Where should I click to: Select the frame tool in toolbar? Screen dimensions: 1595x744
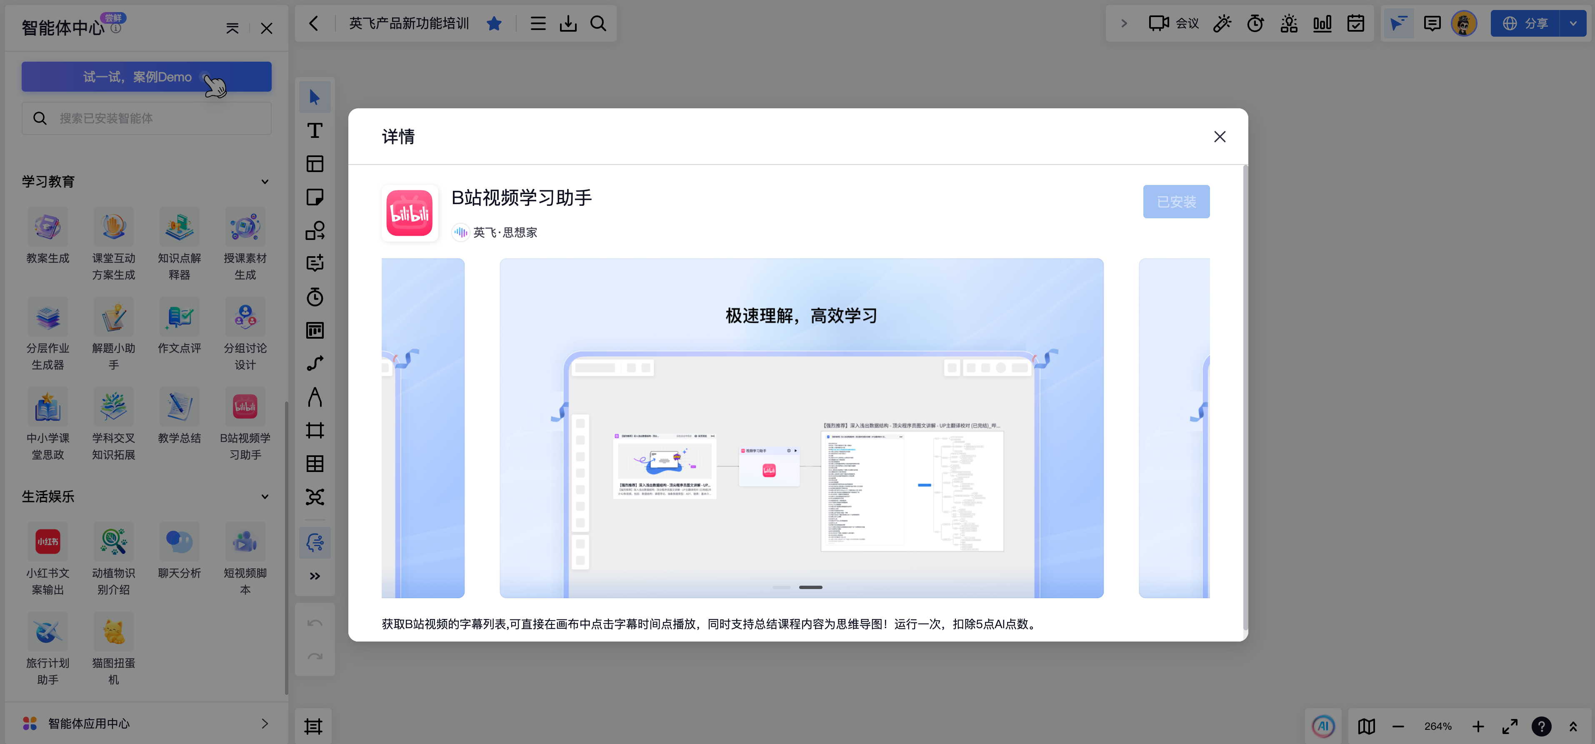(x=315, y=430)
